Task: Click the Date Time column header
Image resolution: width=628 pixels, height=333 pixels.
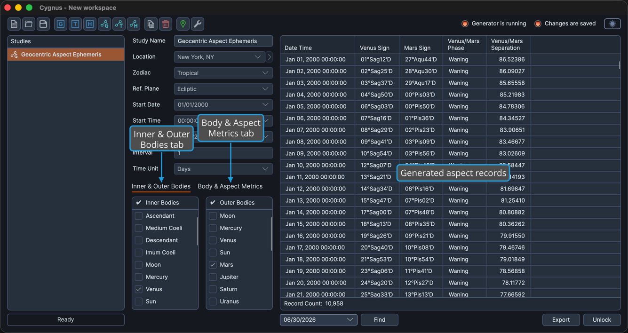Action: (318, 45)
